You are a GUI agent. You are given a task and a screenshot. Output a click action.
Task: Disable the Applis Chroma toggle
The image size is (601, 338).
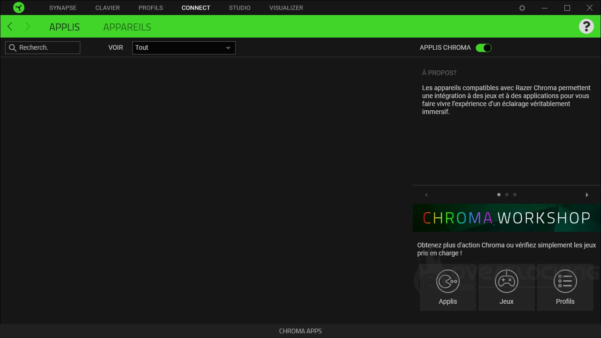click(484, 48)
